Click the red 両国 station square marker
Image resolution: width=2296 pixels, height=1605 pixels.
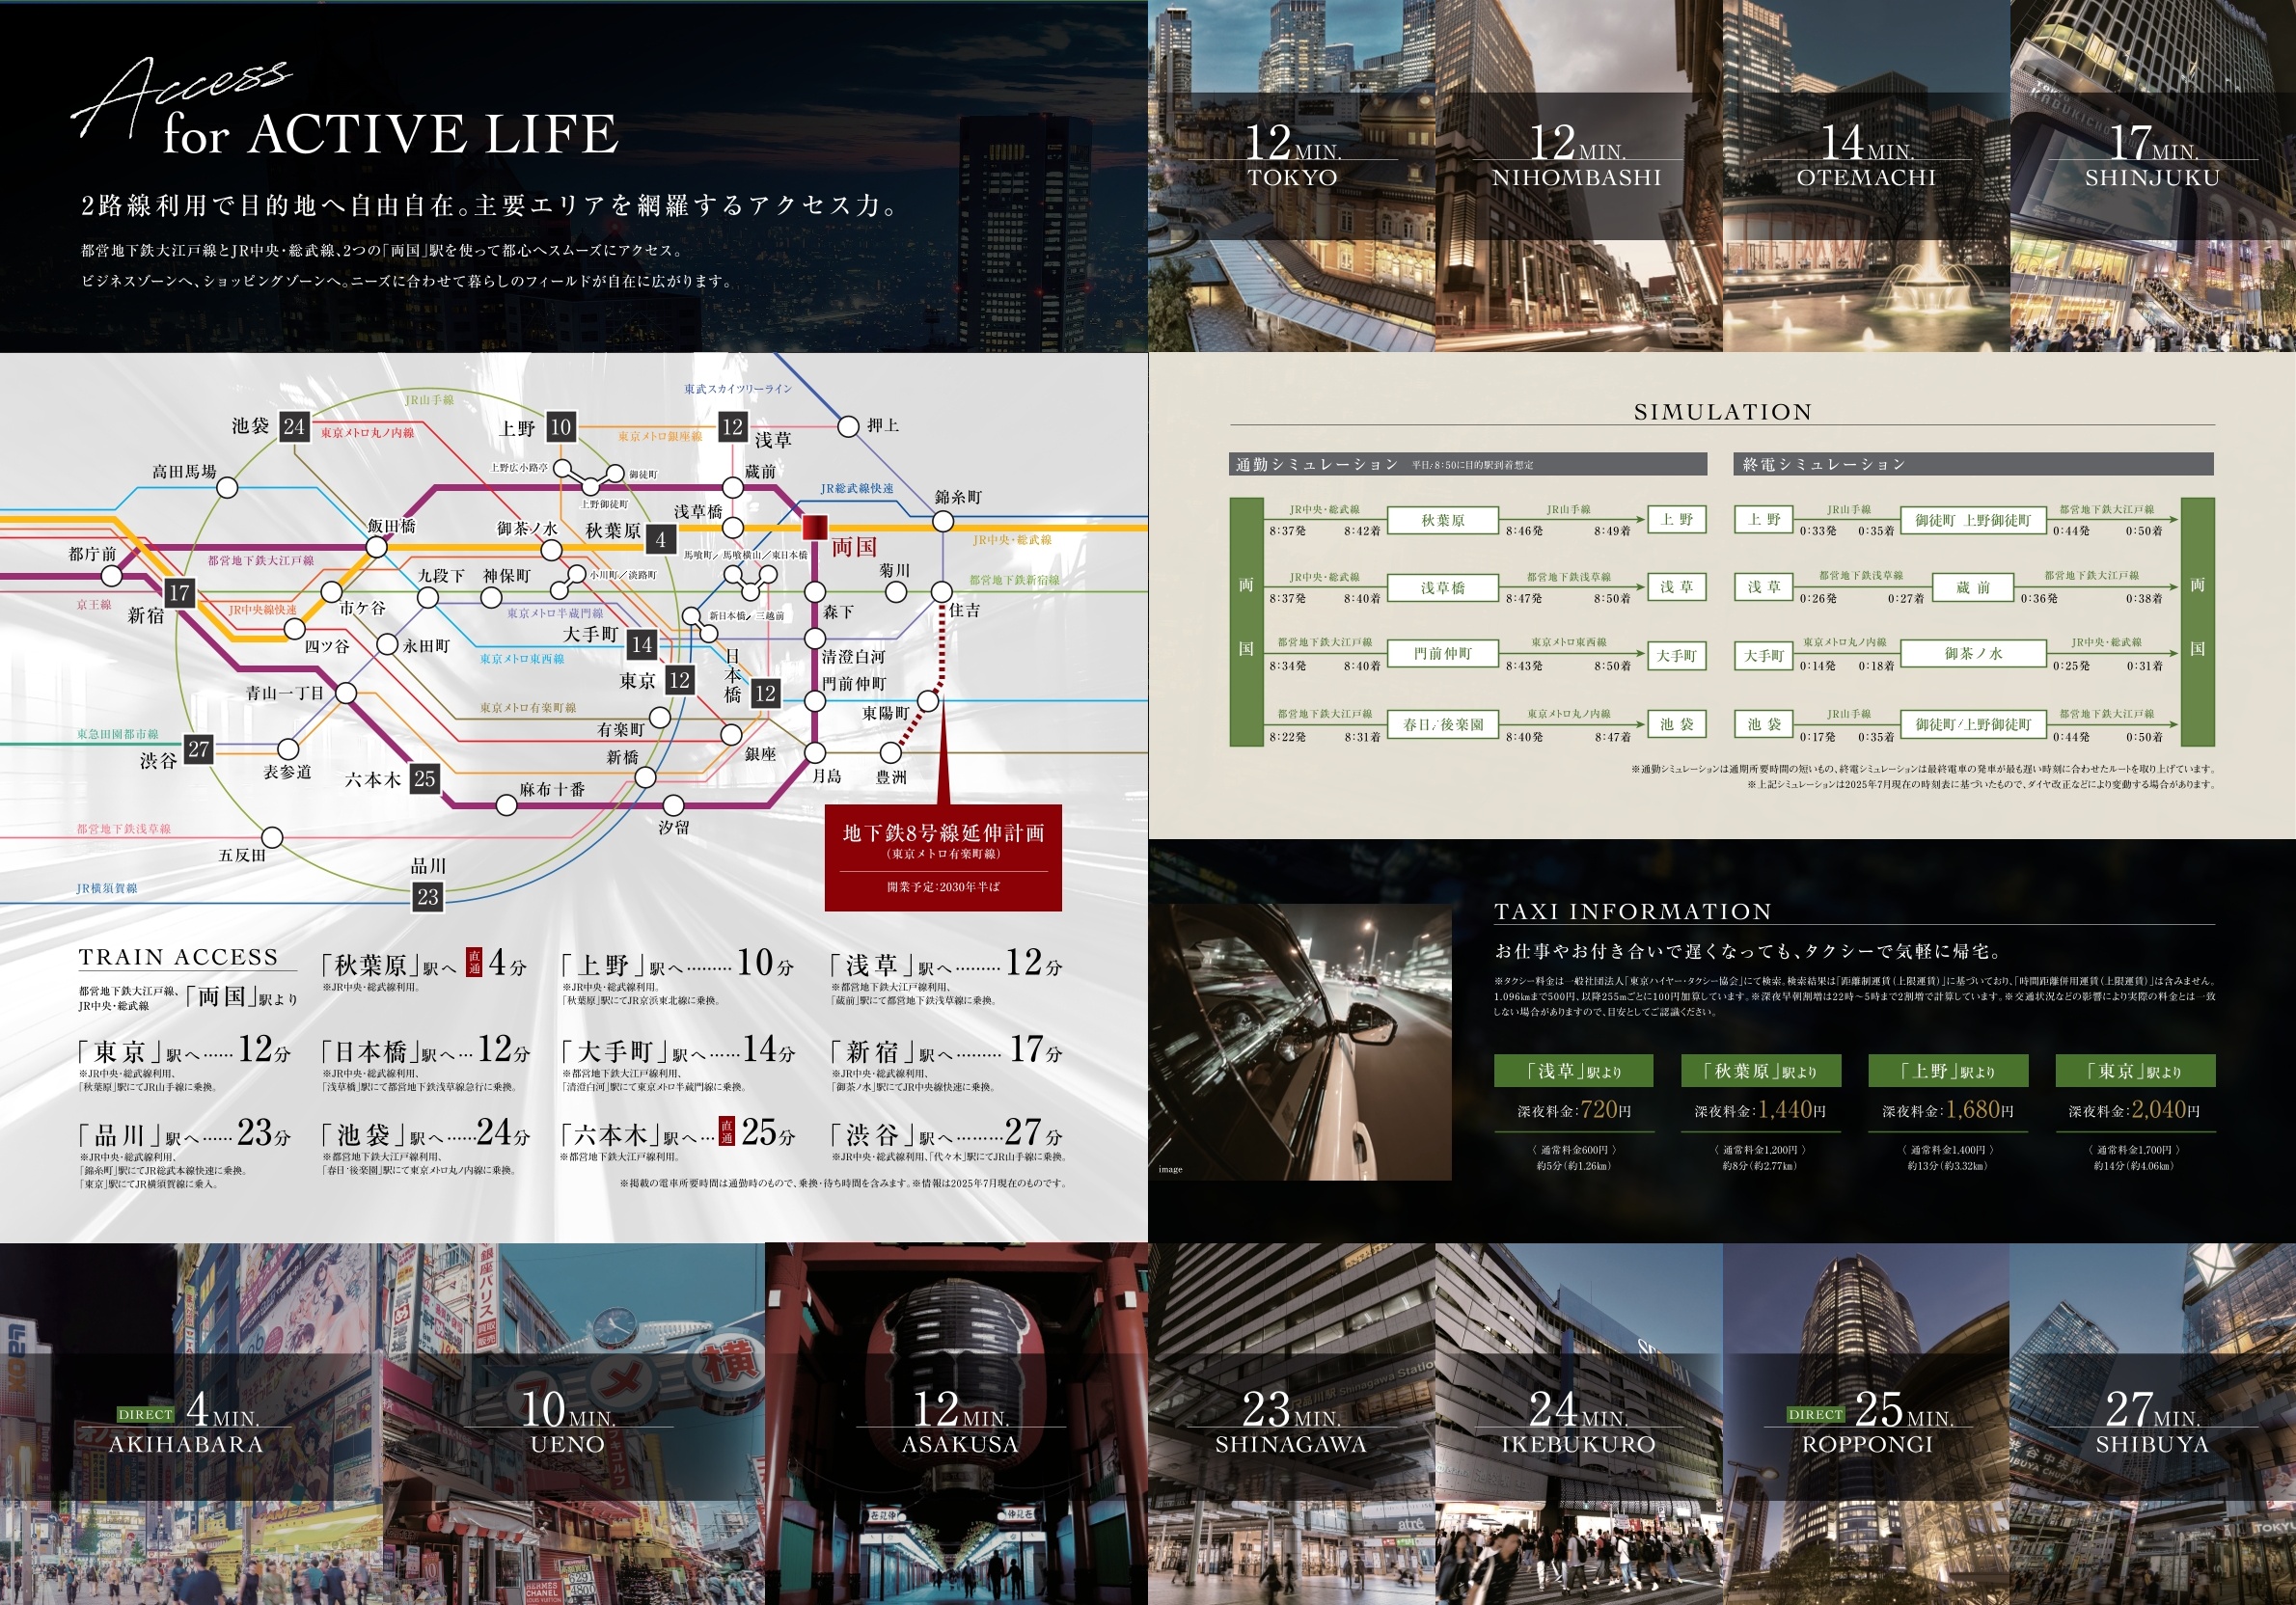pyautogui.click(x=815, y=526)
